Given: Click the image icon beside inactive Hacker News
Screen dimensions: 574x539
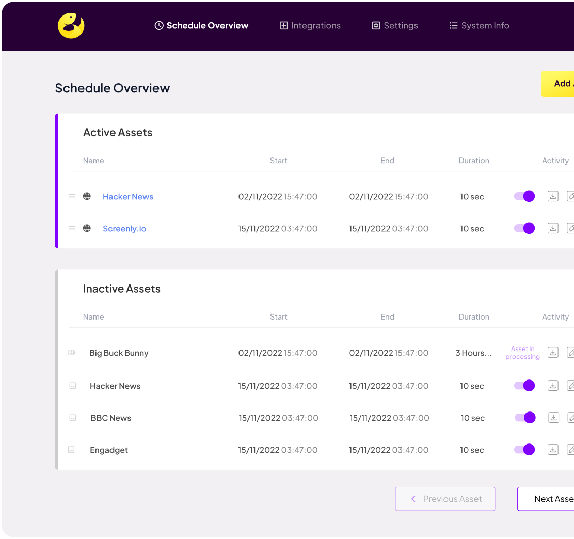Looking at the screenshot, I should [x=72, y=386].
